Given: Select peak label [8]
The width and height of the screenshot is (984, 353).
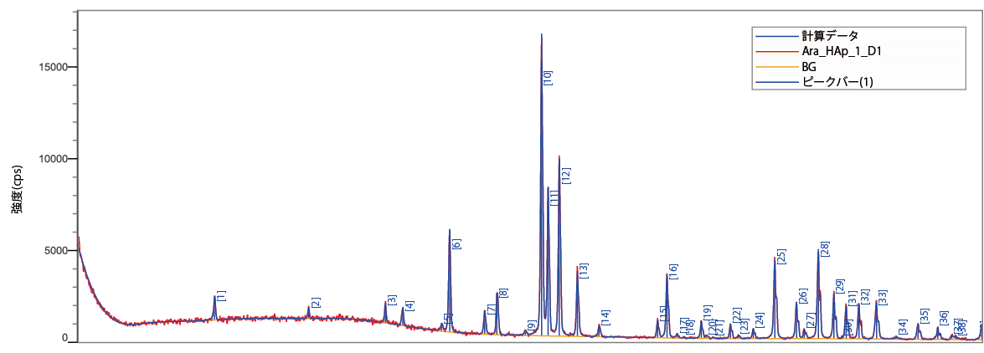Looking at the screenshot, I should coord(503,294).
